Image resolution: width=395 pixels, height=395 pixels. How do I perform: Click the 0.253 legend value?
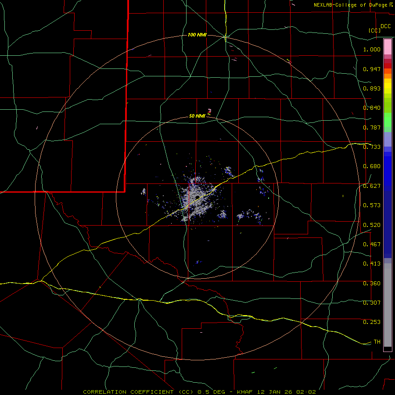(372, 322)
